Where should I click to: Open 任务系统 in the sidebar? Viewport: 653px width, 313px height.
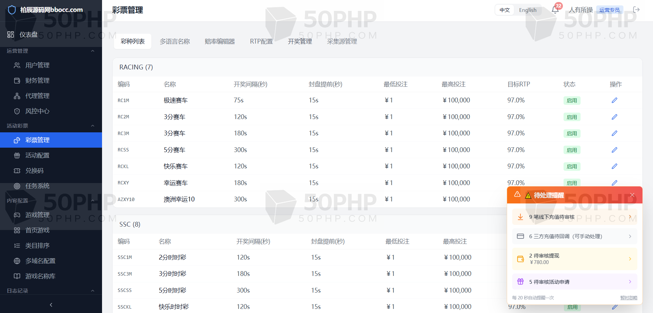(x=51, y=186)
